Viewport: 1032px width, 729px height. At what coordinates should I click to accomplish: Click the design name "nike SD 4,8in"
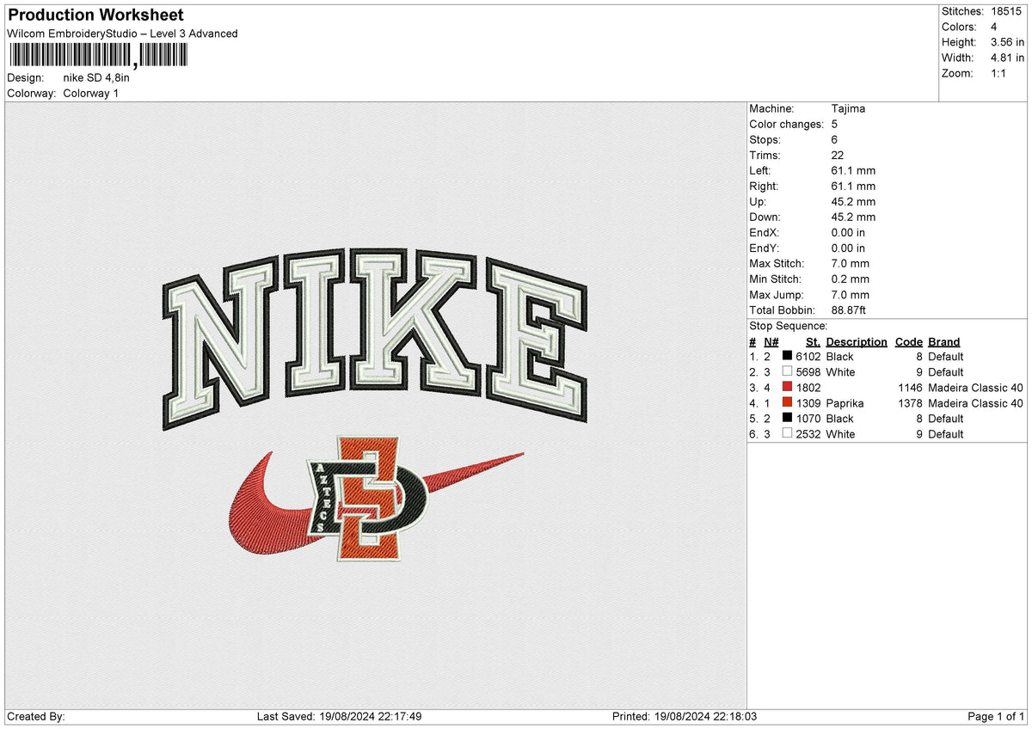[x=96, y=77]
